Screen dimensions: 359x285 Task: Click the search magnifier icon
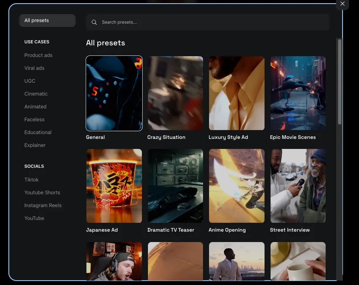(x=94, y=22)
